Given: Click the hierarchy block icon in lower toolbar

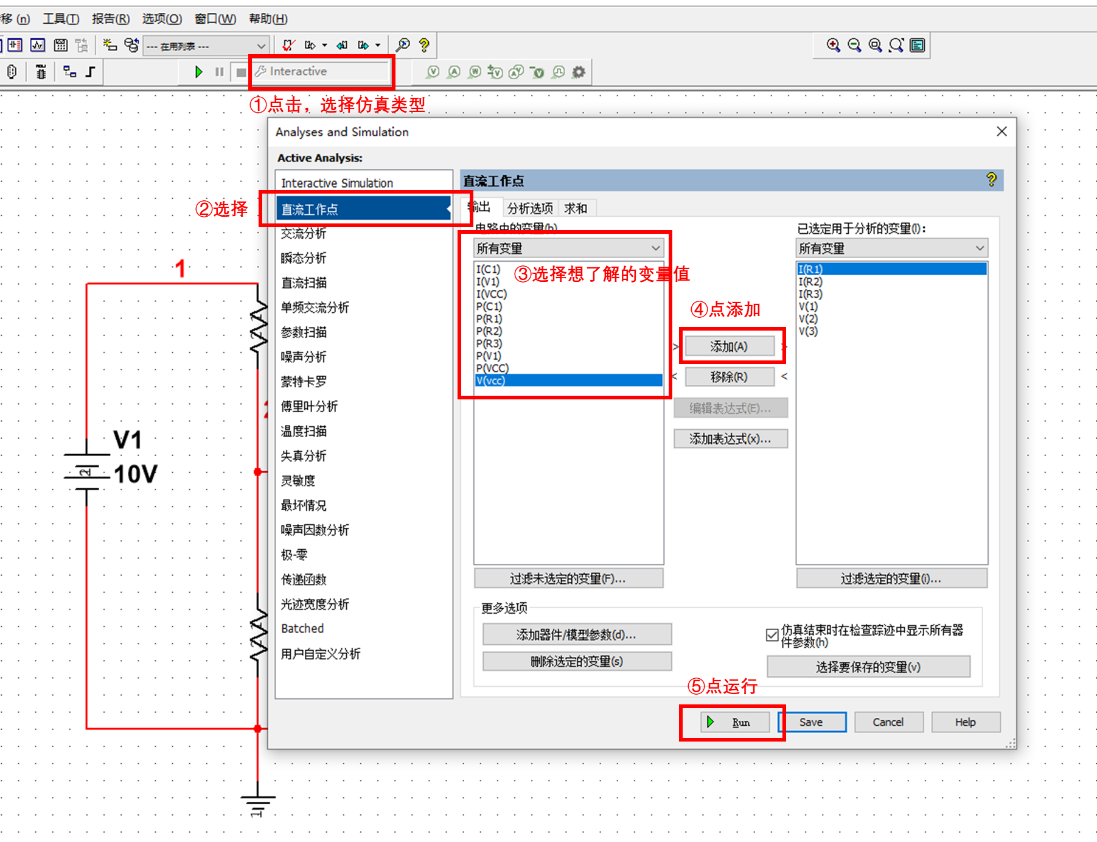Looking at the screenshot, I should (70, 72).
